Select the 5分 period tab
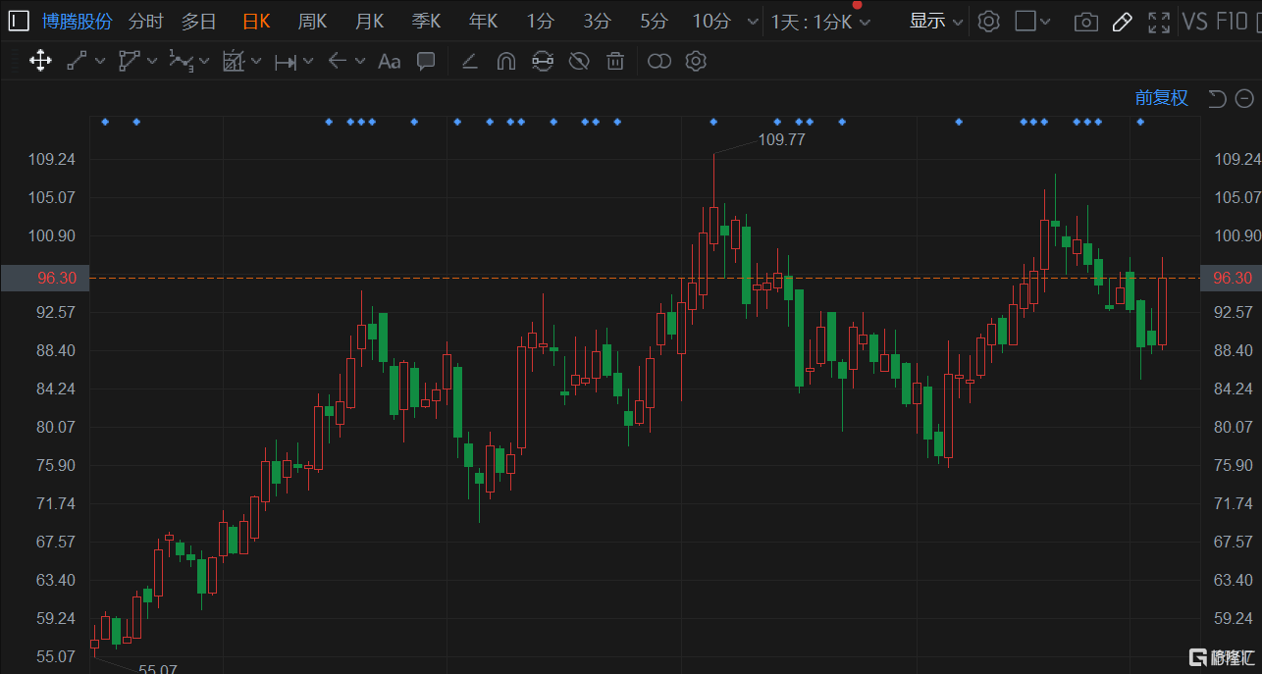1262x674 pixels. [654, 21]
